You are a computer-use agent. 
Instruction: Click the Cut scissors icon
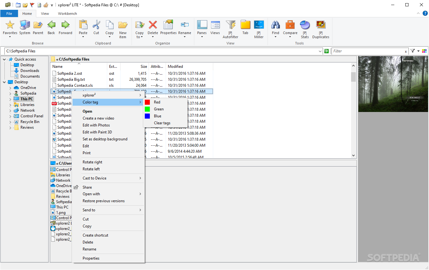96,25
